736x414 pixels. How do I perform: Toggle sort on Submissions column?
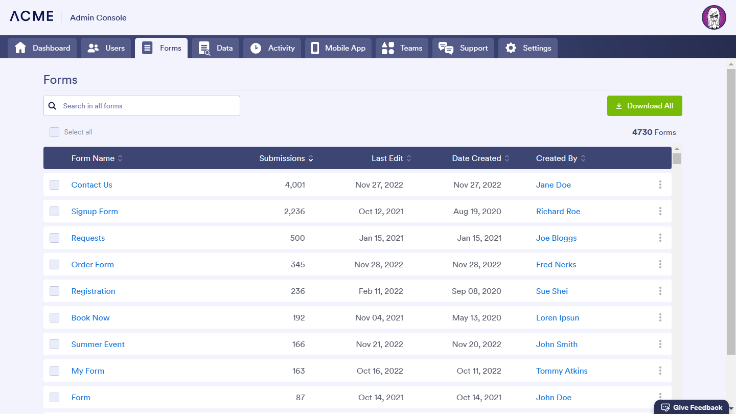pos(310,158)
